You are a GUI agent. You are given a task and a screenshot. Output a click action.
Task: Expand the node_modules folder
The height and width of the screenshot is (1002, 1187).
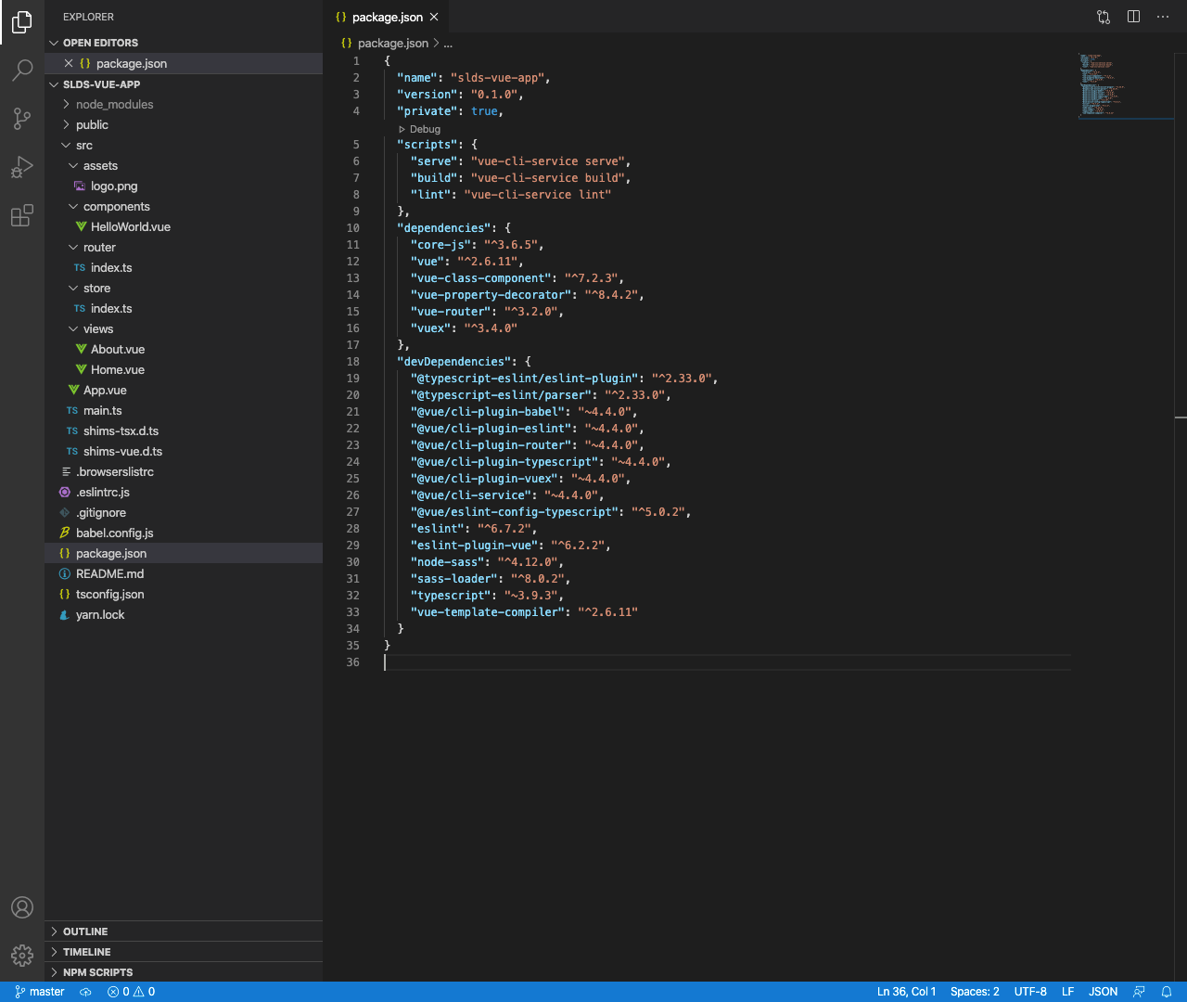coord(114,105)
